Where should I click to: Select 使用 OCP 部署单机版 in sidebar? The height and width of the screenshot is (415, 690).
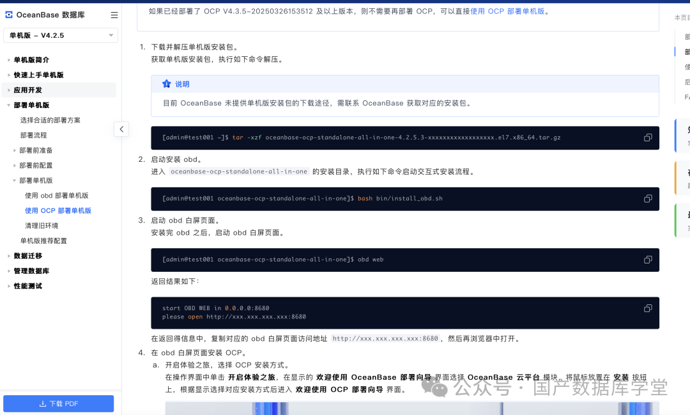(x=58, y=210)
